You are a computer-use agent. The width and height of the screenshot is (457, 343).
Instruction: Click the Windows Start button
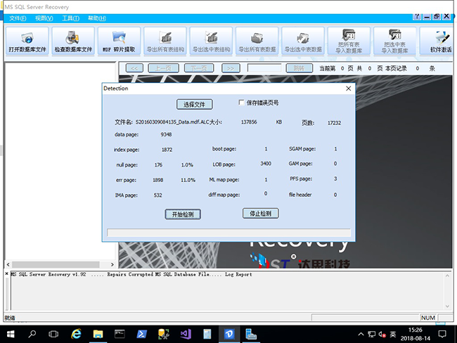click(11, 332)
